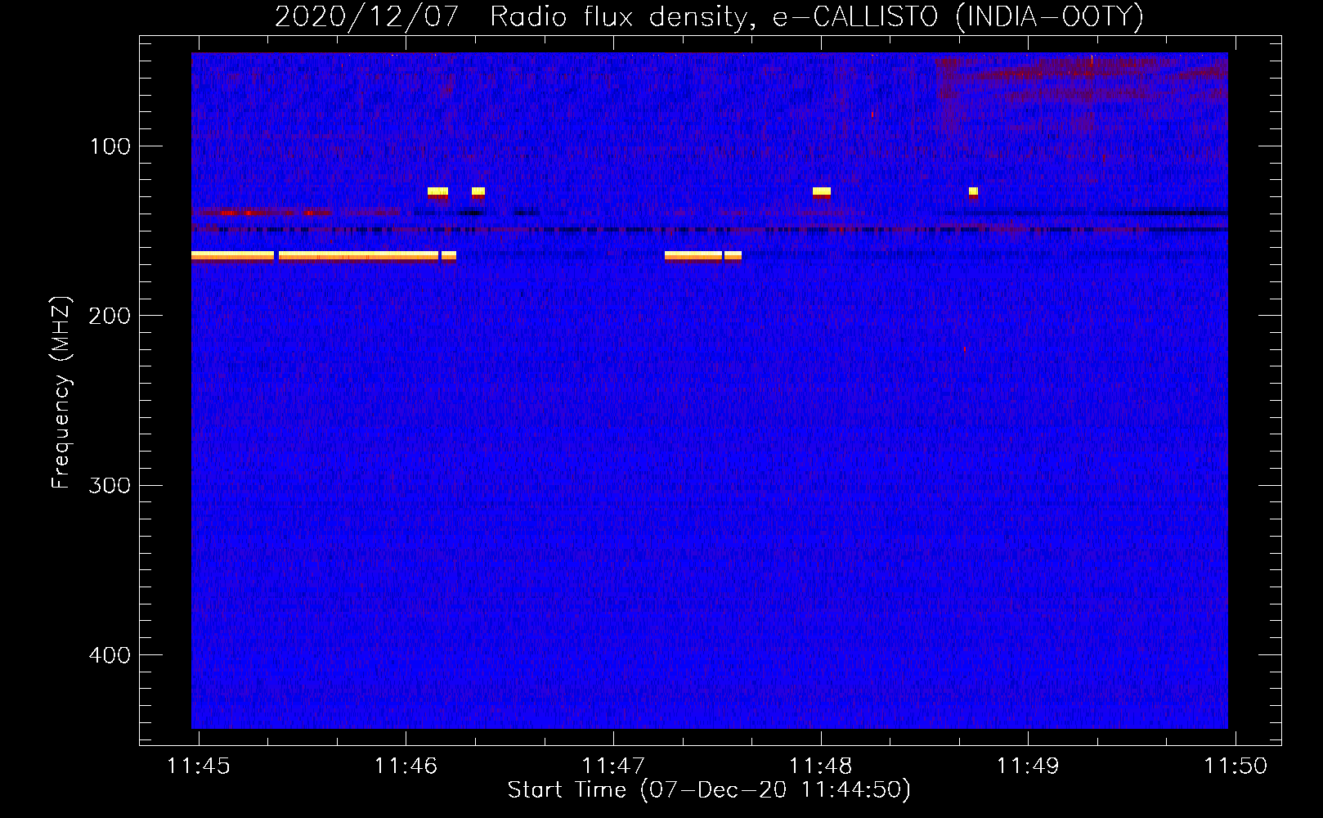Screen dimensions: 1323x818
Task: Click the 100 frequency tick label
Action: point(110,146)
